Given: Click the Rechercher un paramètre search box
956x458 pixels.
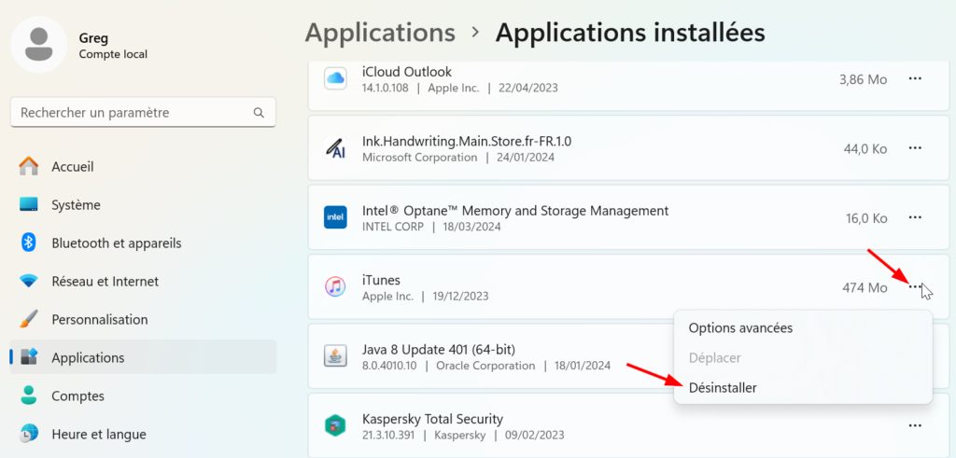Looking at the screenshot, I should pos(143,113).
